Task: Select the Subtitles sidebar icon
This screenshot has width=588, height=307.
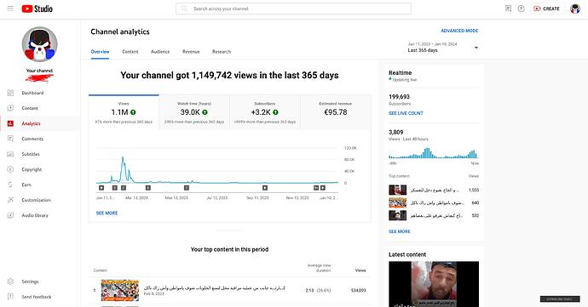Action: [x=10, y=154]
